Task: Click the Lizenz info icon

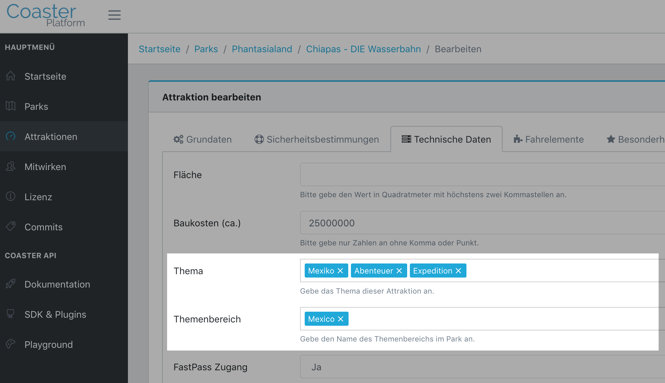Action: point(11,197)
